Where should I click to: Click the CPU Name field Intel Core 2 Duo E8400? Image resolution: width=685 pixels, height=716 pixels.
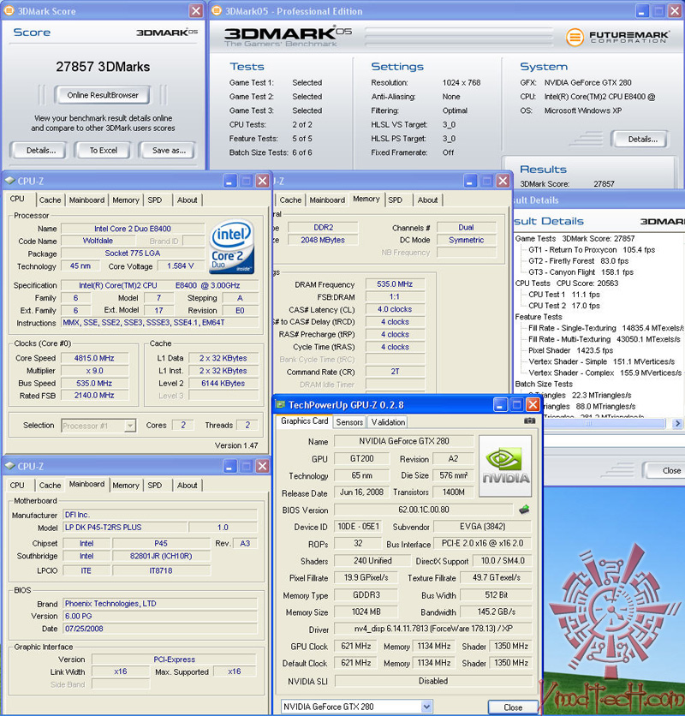point(133,229)
